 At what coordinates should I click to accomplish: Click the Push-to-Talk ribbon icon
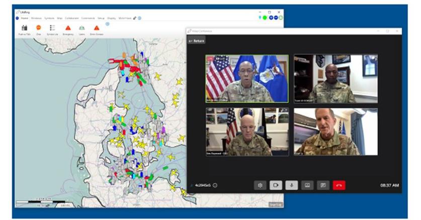click(x=24, y=28)
